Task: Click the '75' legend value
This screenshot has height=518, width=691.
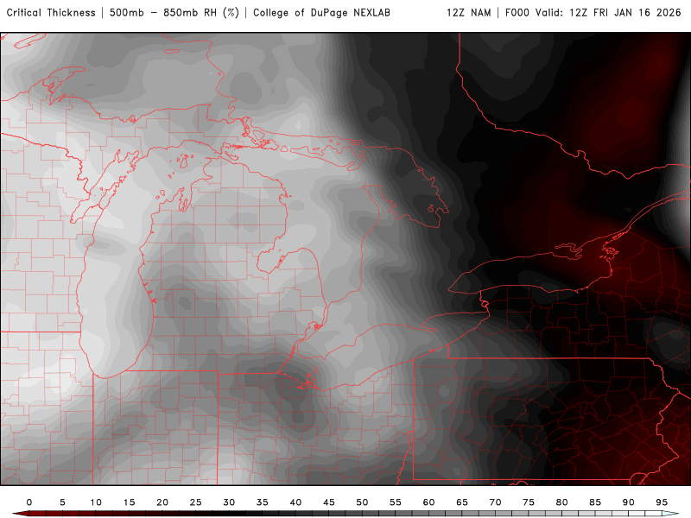Action: click(529, 502)
